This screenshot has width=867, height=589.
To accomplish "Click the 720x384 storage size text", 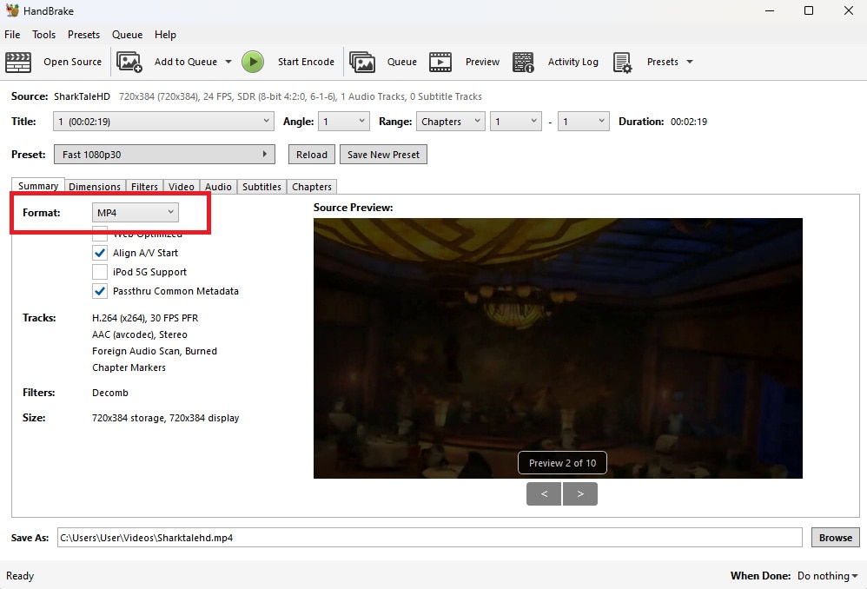I will pos(165,418).
